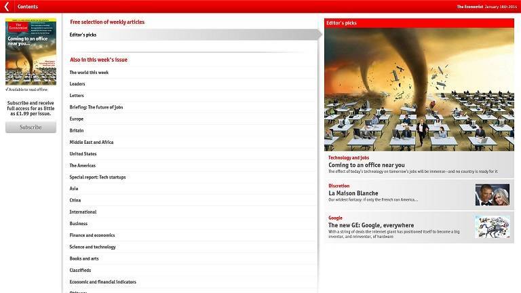This screenshot has height=293, width=521.
Task: Open Briefing: The future of jobs
Action: tap(192, 107)
